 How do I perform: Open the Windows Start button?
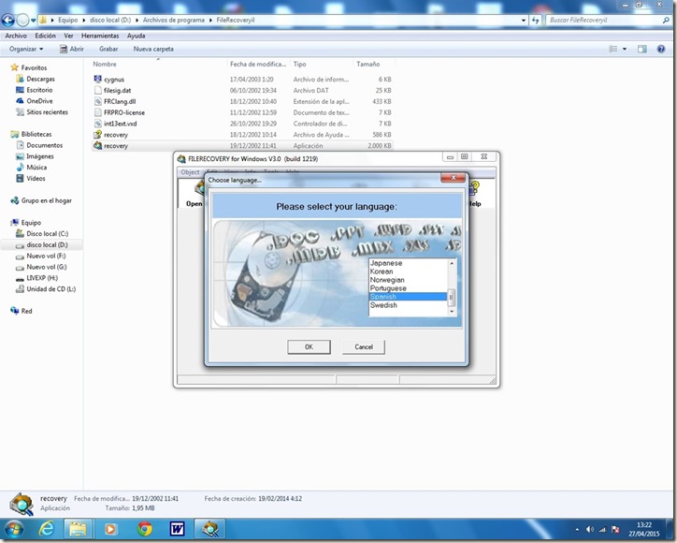click(13, 530)
